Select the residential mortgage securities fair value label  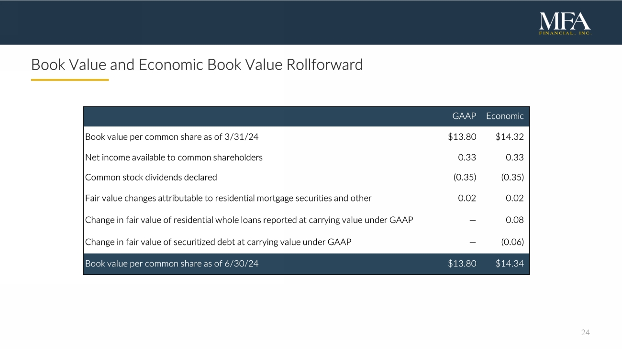[228, 198]
